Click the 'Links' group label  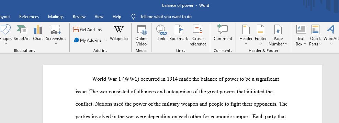pos(181,51)
